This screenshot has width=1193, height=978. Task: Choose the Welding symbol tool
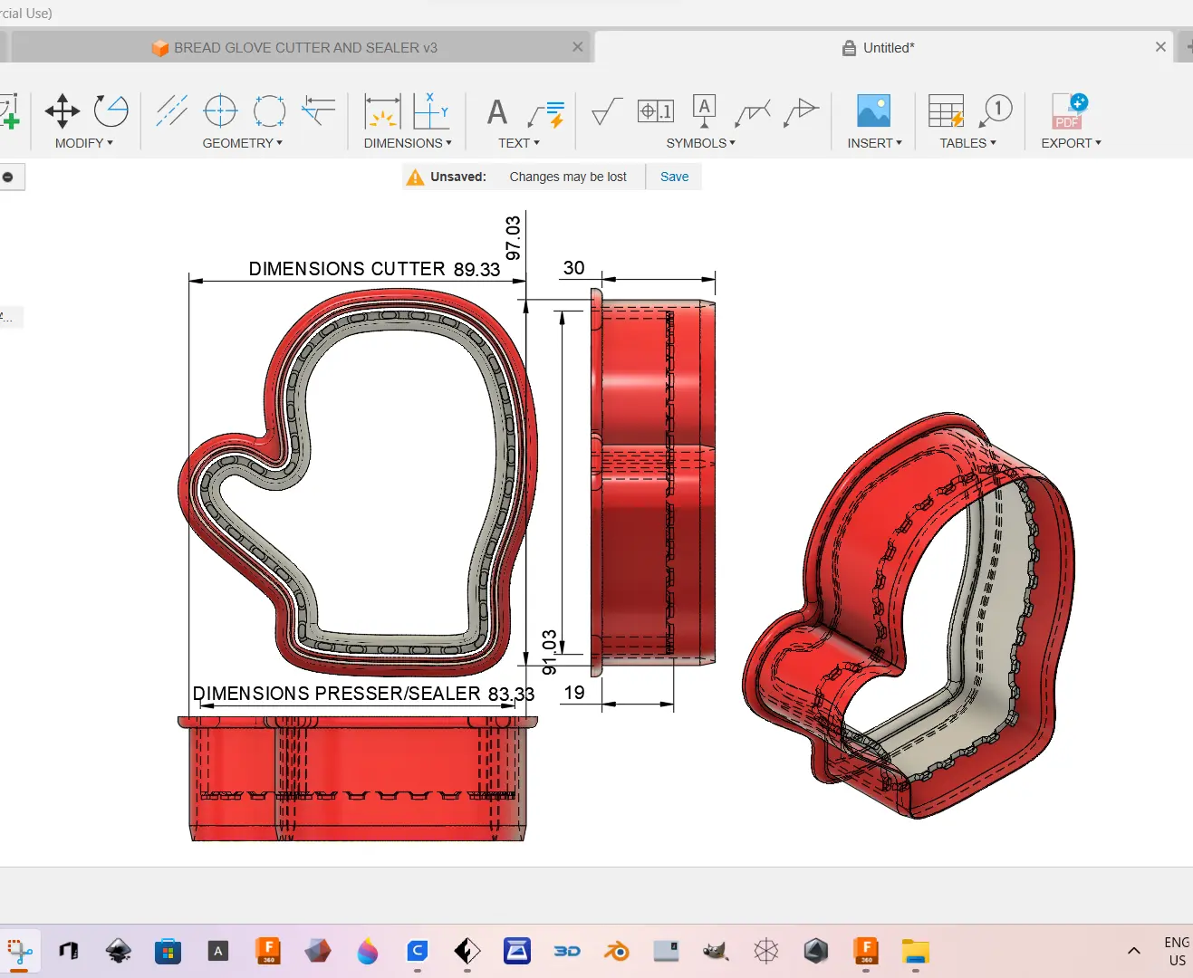(x=753, y=112)
